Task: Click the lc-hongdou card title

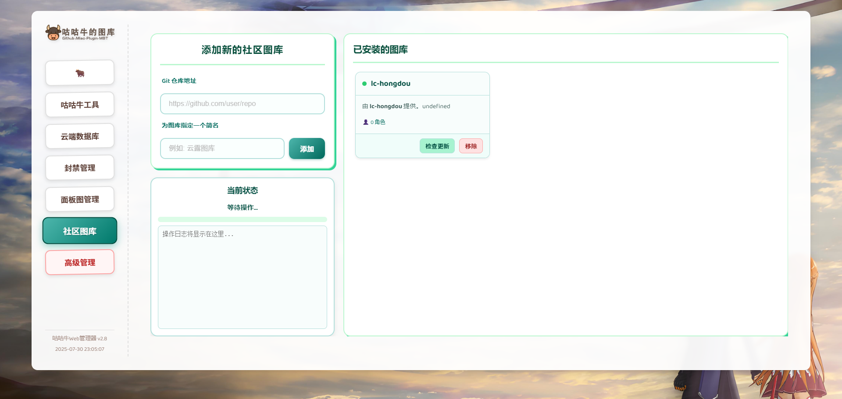Action: [390, 83]
